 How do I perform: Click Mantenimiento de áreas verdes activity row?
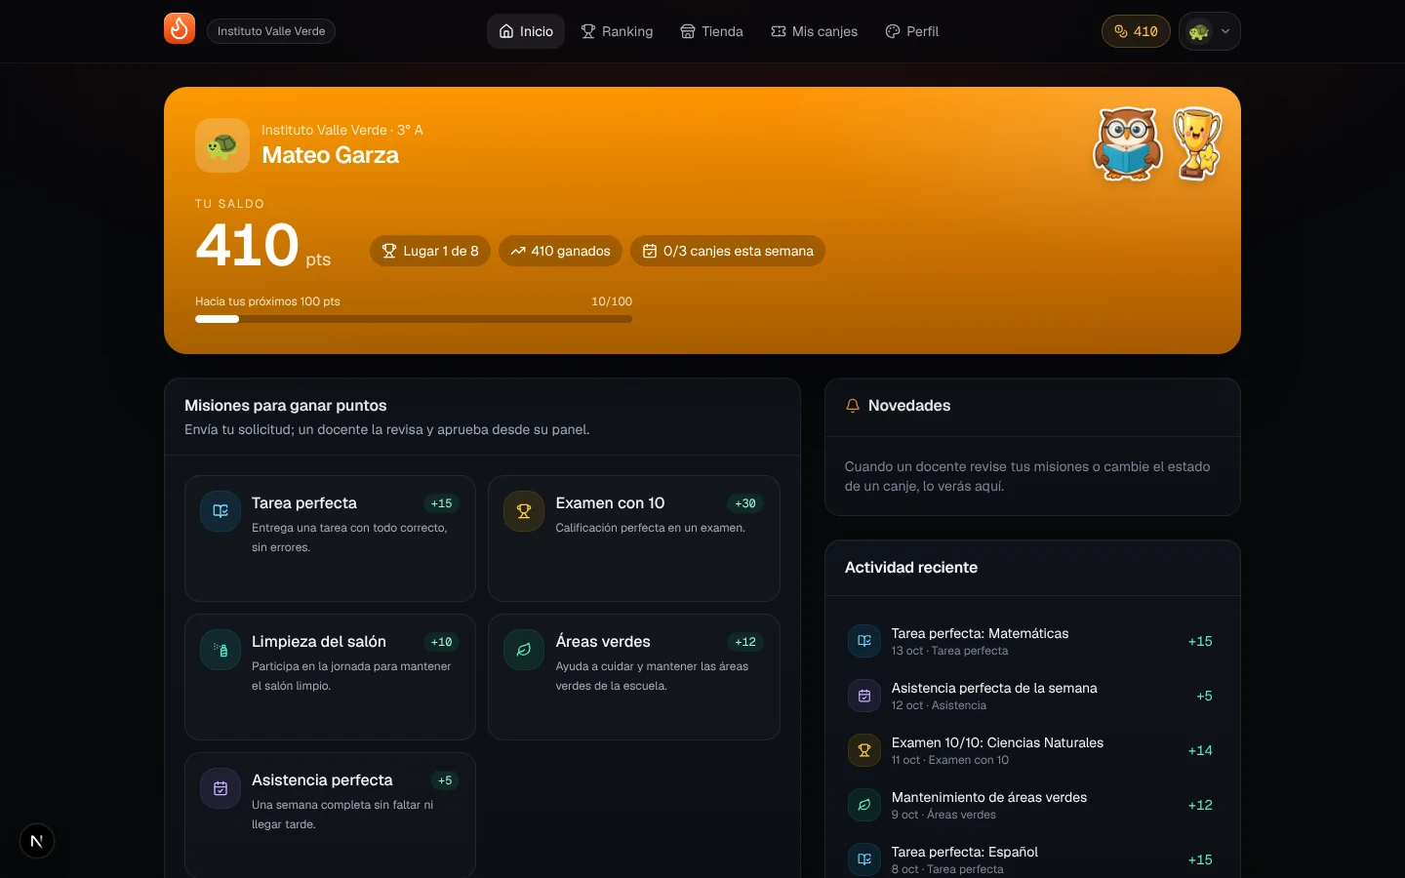1032,805
